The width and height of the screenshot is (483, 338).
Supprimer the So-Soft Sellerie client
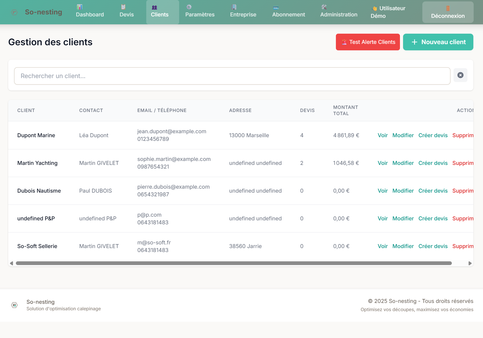463,246
